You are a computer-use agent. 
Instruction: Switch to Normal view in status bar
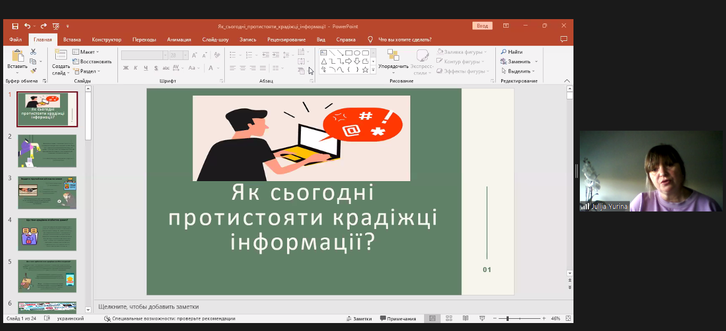coord(432,318)
